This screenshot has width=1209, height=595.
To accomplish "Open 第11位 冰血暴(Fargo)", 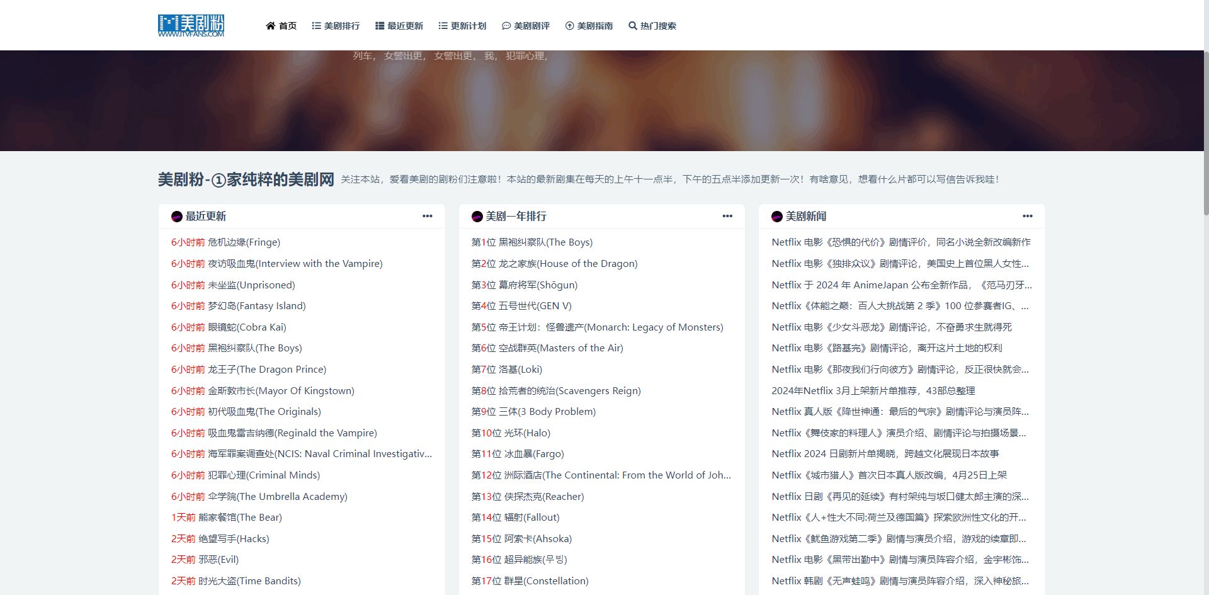I will pos(518,454).
